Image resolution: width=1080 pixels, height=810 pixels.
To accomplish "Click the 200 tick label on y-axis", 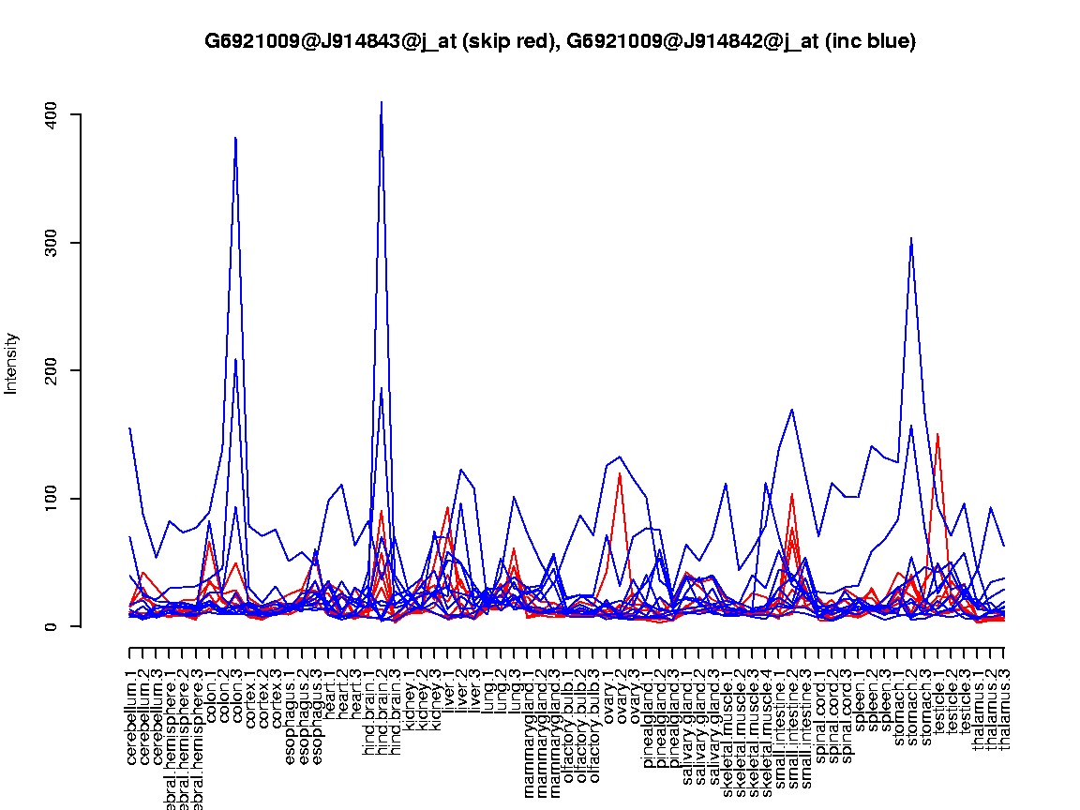I will [x=52, y=371].
